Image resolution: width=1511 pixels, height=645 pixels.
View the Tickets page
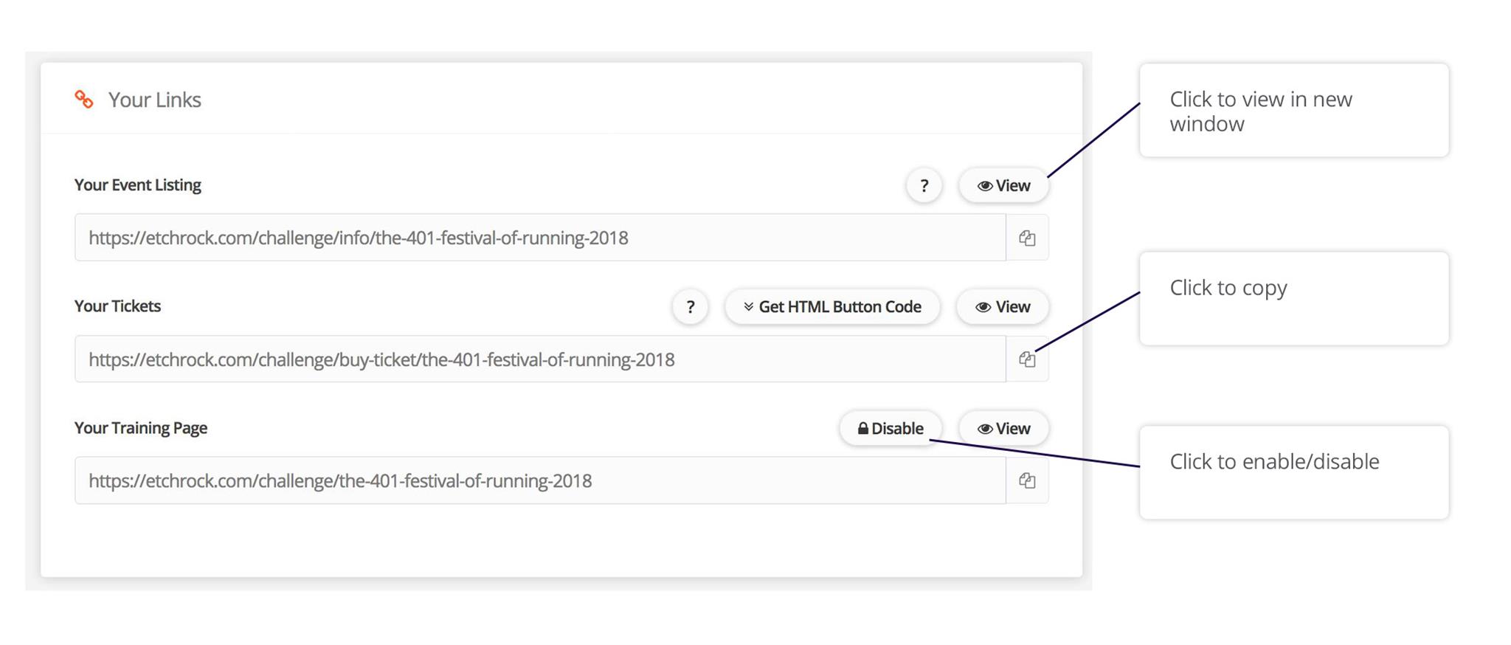pos(1002,307)
